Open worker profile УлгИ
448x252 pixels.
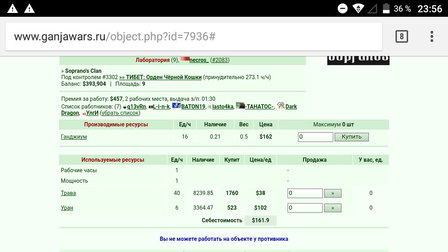coord(92,113)
